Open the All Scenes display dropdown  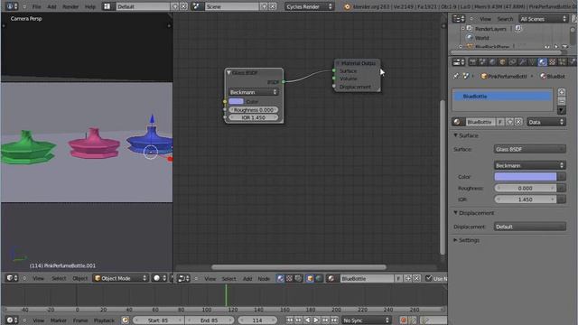[x=543, y=19]
